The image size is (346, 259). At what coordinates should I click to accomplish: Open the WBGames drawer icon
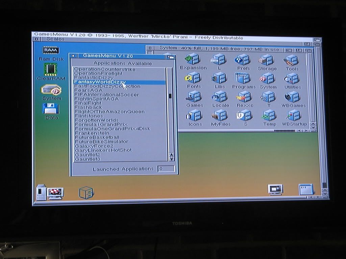point(293,97)
